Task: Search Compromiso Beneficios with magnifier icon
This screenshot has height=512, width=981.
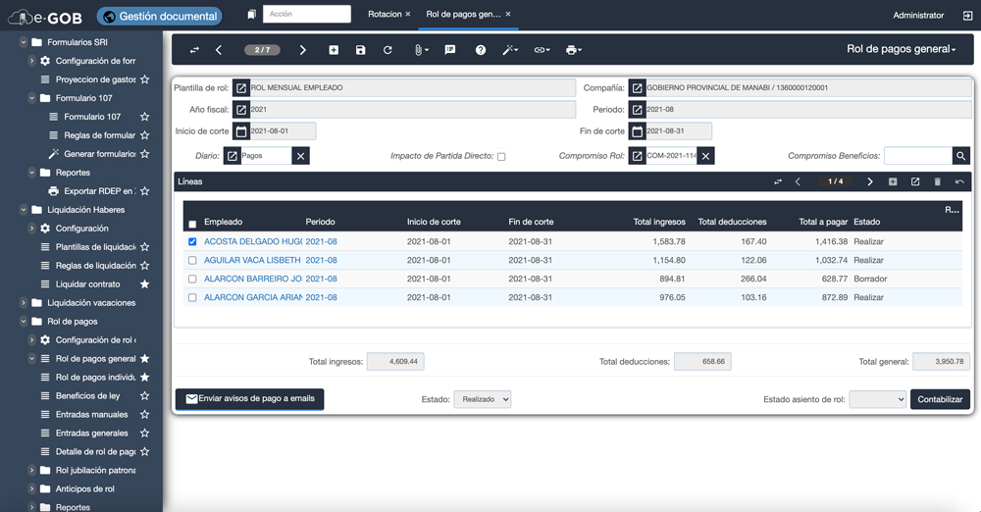Action: coord(960,156)
